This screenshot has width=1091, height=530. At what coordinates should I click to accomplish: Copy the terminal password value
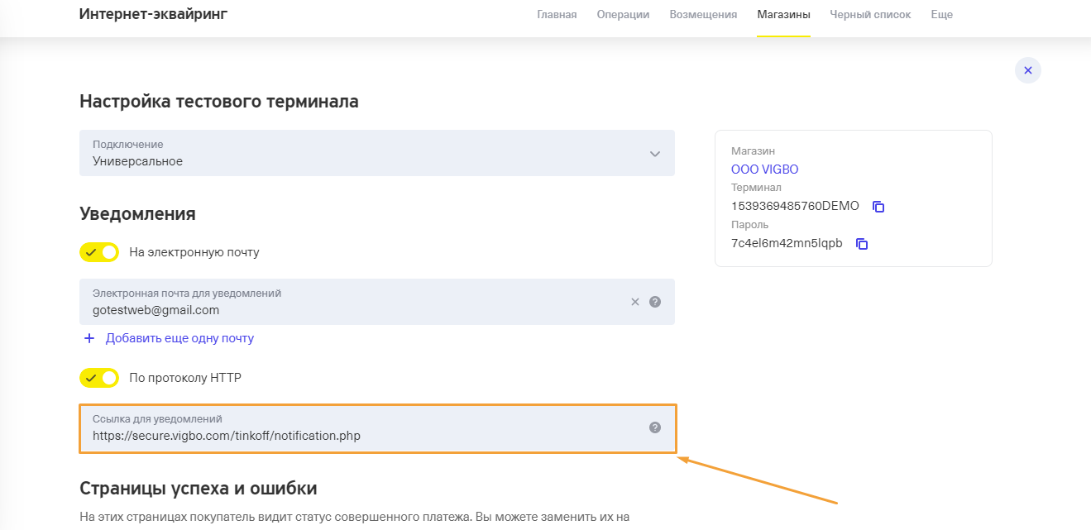click(x=862, y=244)
